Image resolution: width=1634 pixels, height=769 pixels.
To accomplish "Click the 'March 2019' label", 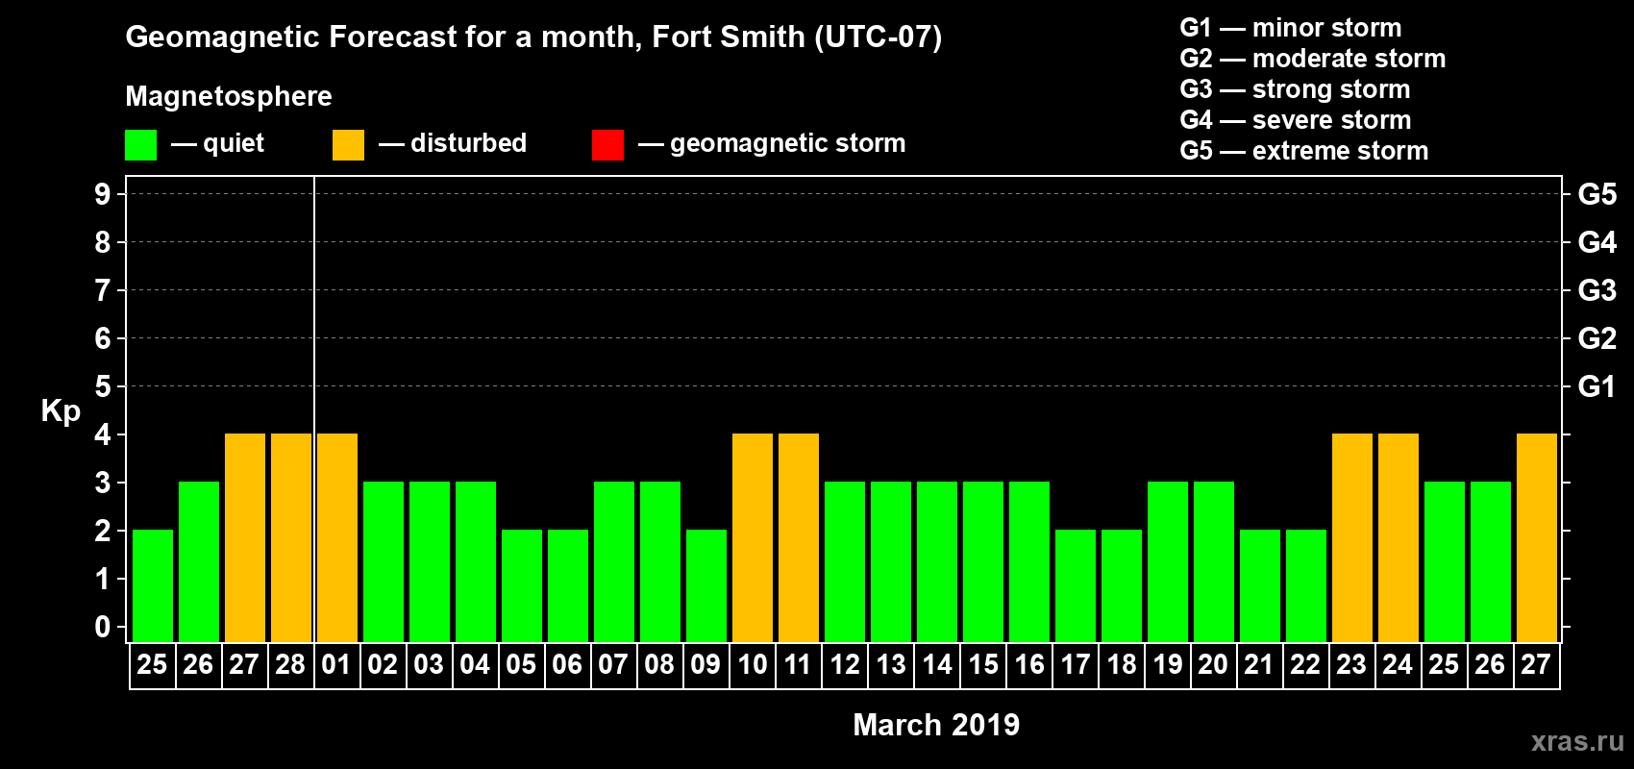I will [x=936, y=725].
